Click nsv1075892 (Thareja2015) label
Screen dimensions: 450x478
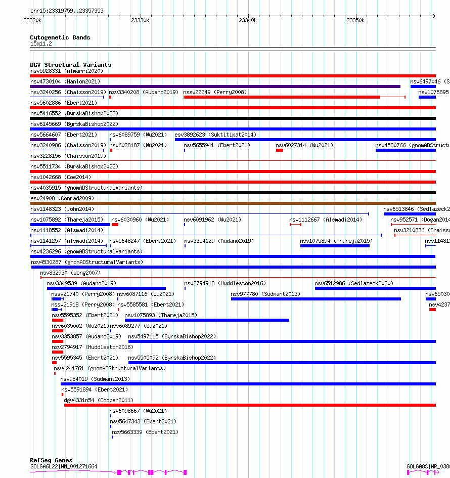coord(67,220)
